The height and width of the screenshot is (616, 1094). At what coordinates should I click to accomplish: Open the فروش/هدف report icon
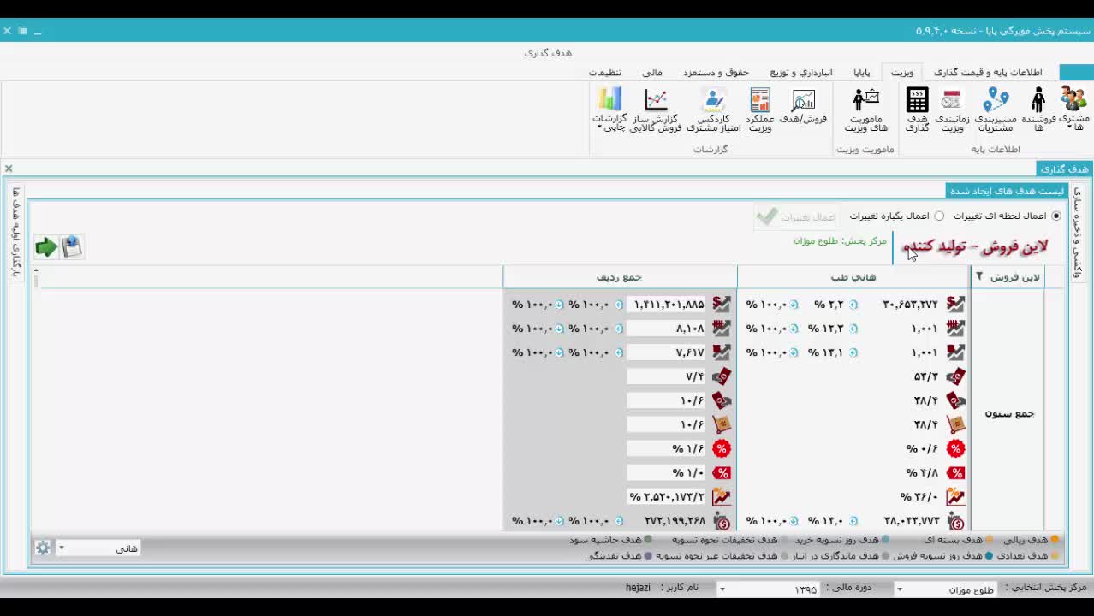803,102
